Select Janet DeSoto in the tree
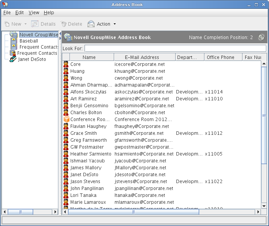 32,59
